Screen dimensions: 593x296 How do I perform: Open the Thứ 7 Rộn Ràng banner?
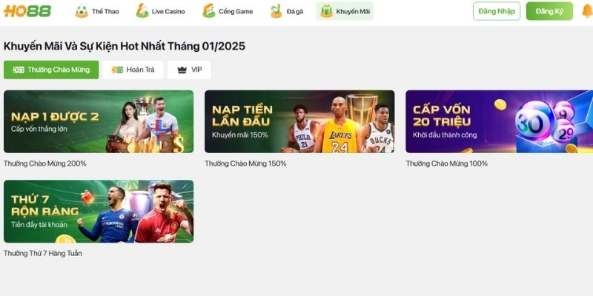point(99,212)
